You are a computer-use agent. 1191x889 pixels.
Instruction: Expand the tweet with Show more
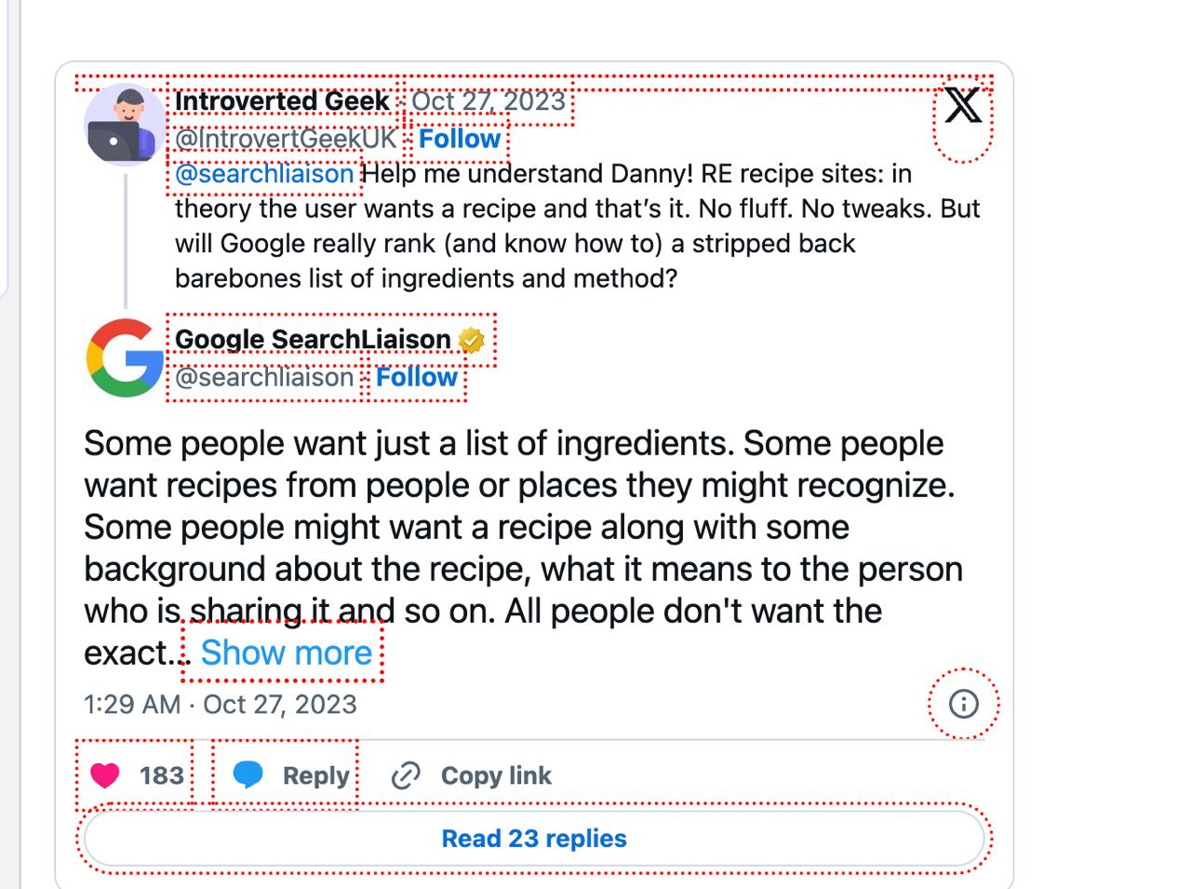point(286,653)
